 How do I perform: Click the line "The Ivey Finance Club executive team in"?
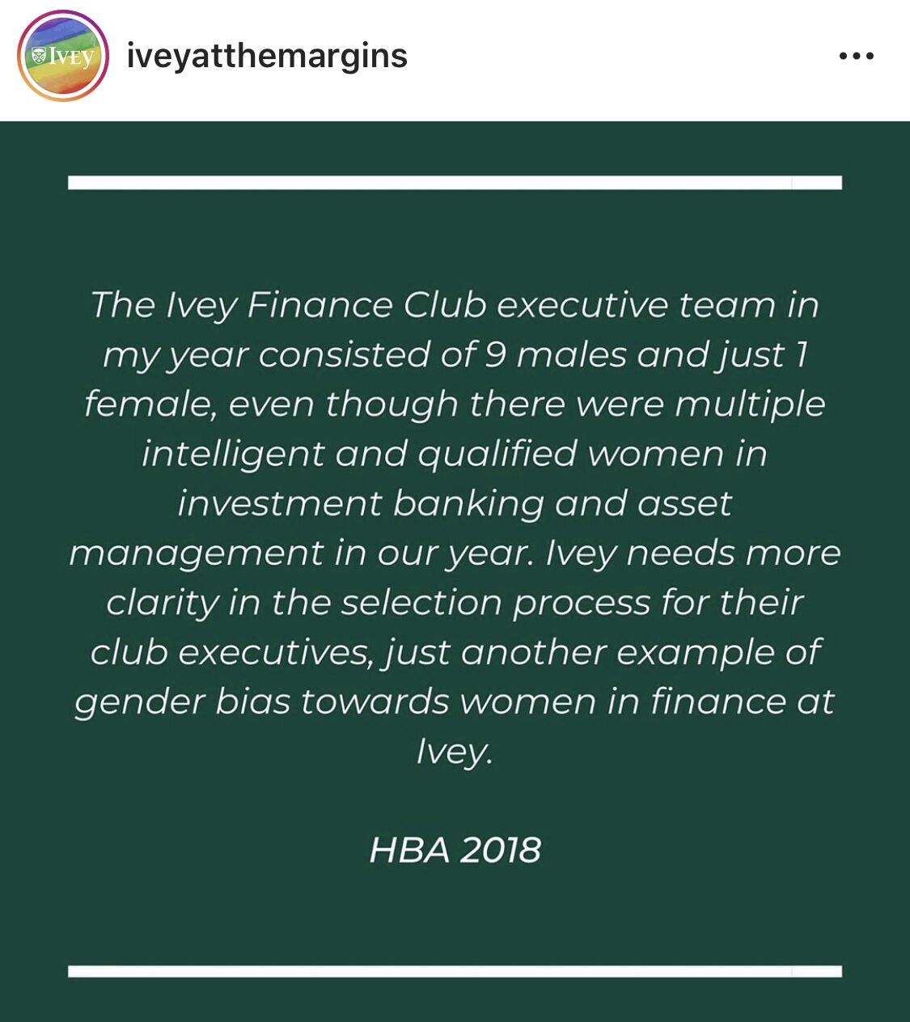[x=455, y=305]
